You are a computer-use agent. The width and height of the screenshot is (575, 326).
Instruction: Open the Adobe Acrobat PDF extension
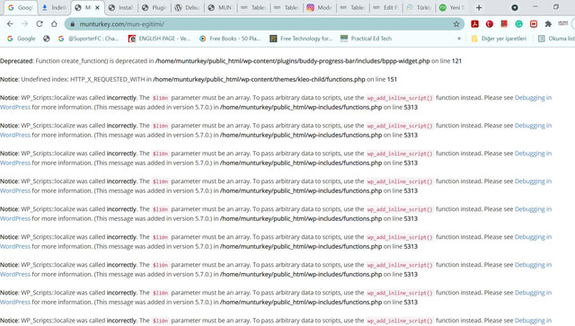[x=475, y=24]
